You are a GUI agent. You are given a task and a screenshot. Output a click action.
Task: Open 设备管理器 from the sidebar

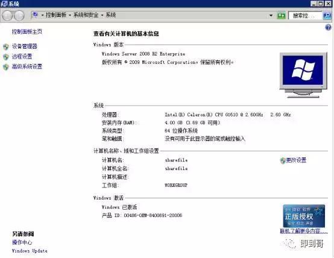(25, 46)
